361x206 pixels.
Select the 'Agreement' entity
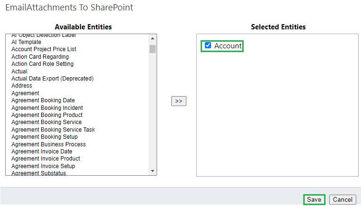point(26,93)
